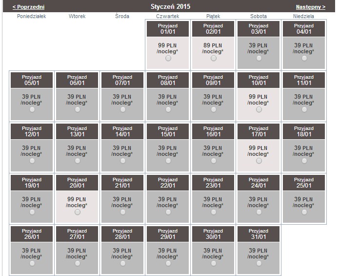Viewport: 339px width, 276px height.
Task: Click the 39 PLN price on 25/01
Action: [x=303, y=199]
